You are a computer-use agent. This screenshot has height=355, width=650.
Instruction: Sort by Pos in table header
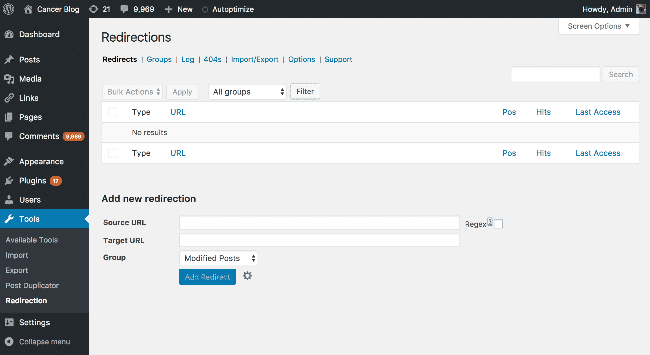(x=509, y=112)
